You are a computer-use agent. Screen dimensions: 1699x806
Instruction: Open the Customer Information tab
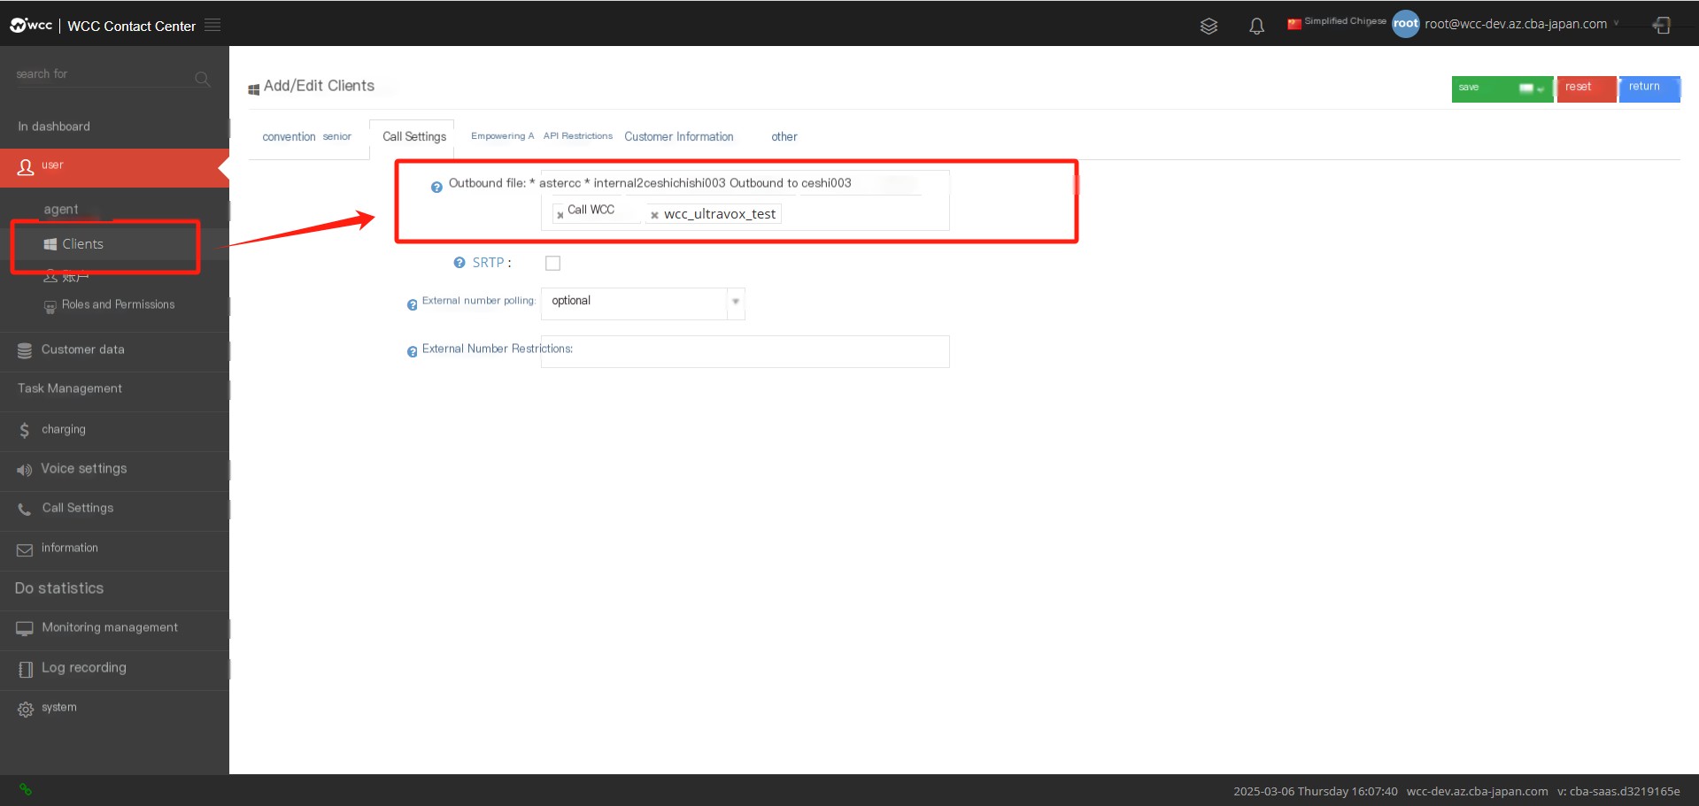[679, 137]
